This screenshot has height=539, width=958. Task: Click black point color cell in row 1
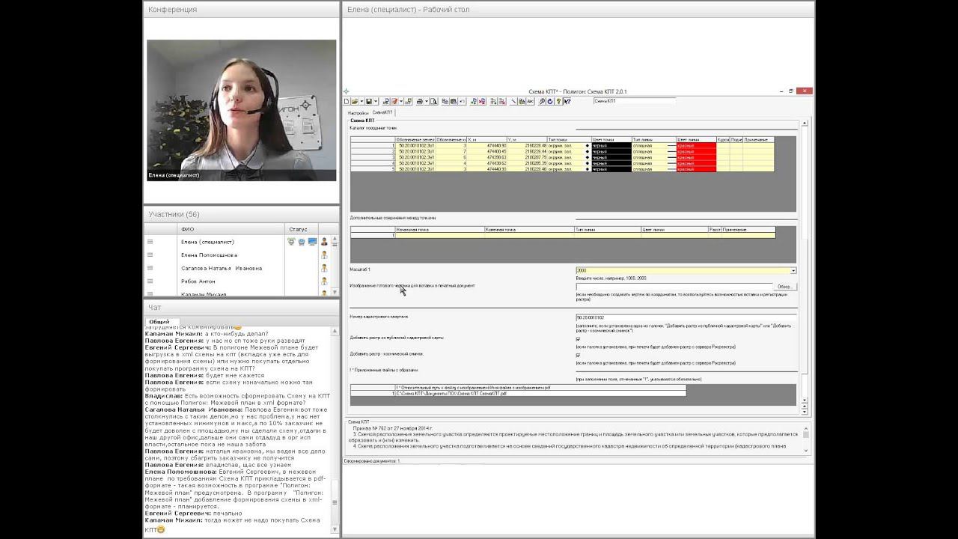611,145
